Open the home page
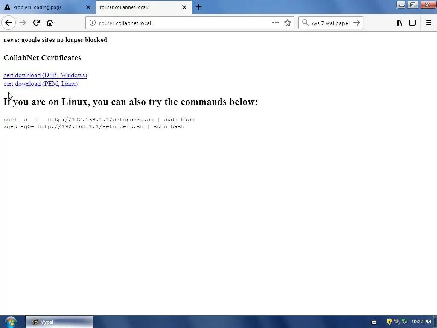Screen dimensions: 437x328 point(50,23)
